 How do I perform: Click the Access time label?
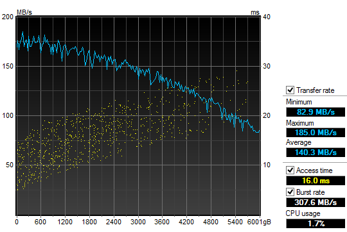tap(314, 170)
